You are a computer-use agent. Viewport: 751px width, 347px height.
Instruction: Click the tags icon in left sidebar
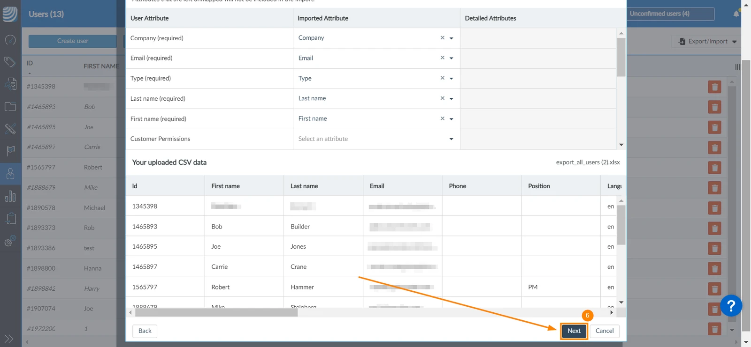[x=10, y=62]
